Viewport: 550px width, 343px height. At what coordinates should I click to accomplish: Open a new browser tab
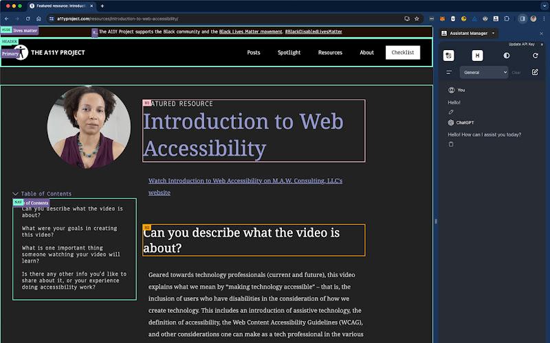coord(102,6)
